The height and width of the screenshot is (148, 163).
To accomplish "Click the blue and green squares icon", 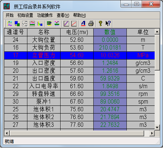I will click(x=17, y=24).
